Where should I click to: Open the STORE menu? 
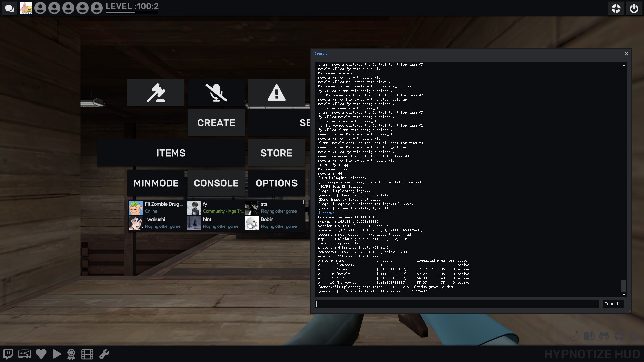pos(276,153)
